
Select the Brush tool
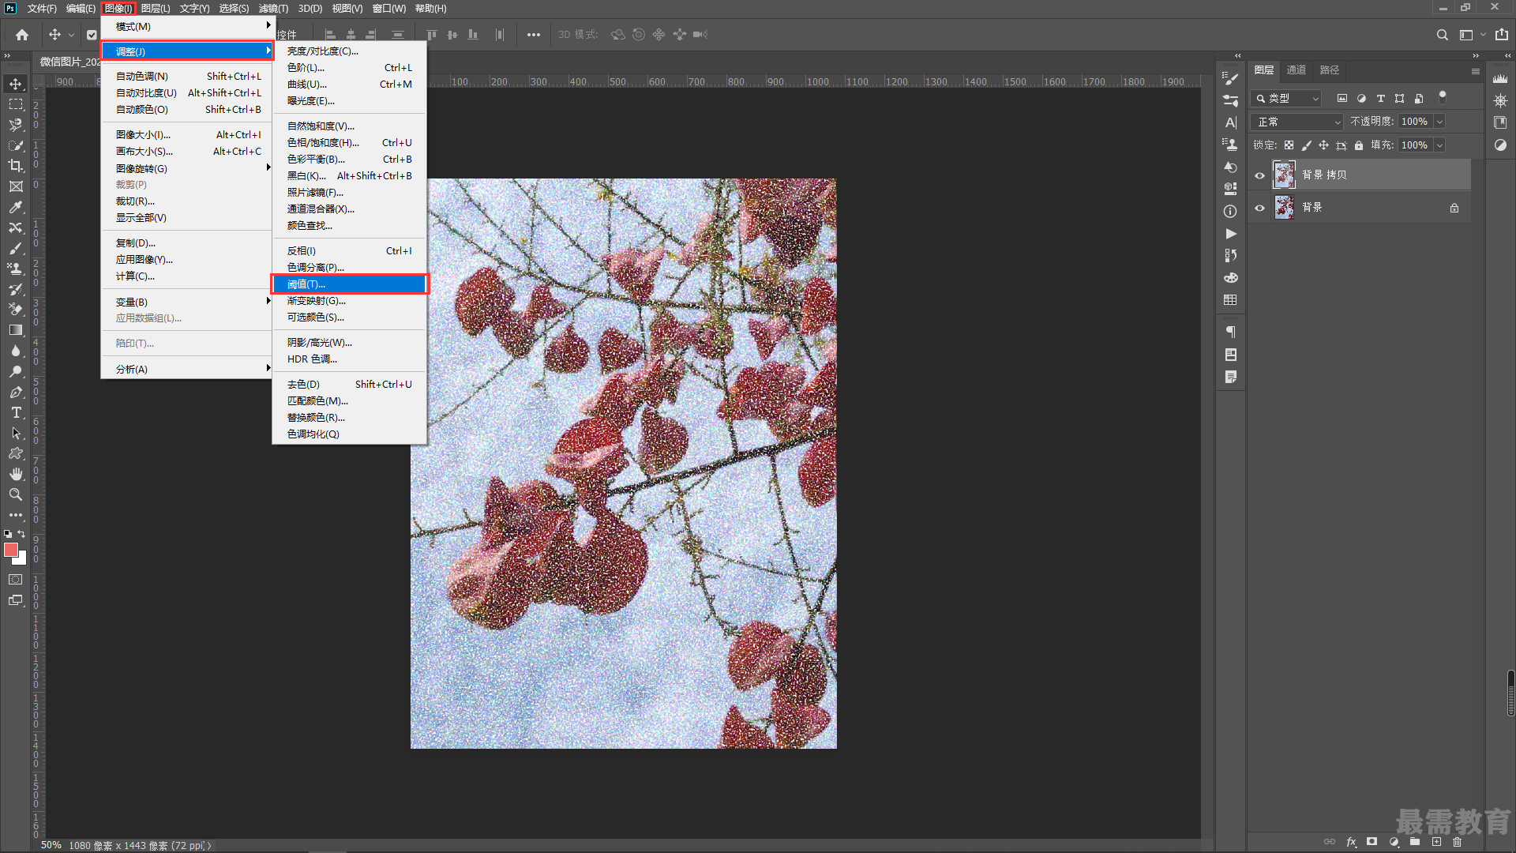16,248
